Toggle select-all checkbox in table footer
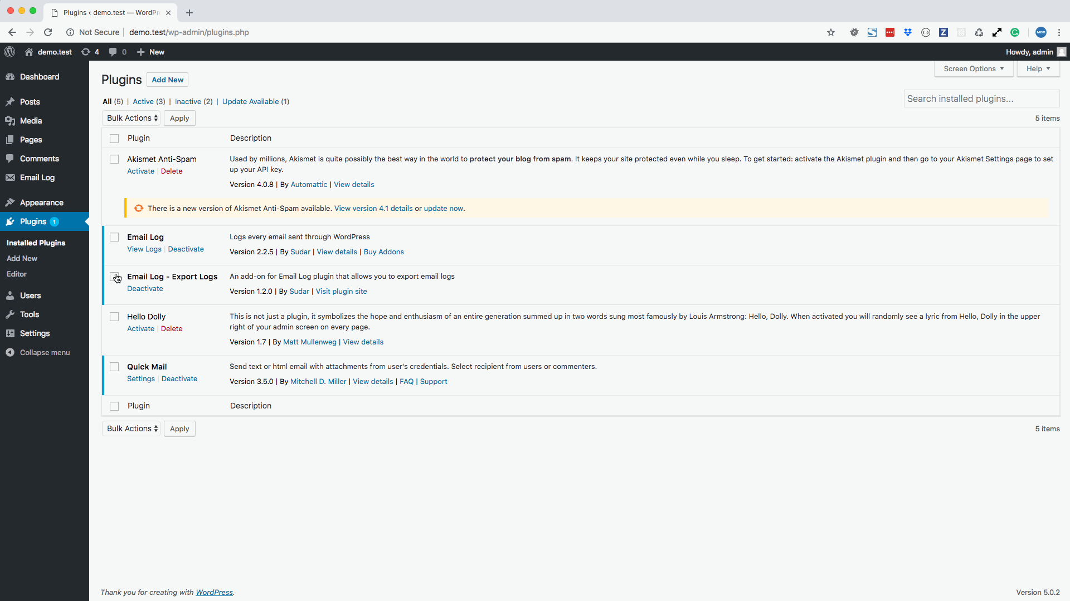 coord(114,406)
